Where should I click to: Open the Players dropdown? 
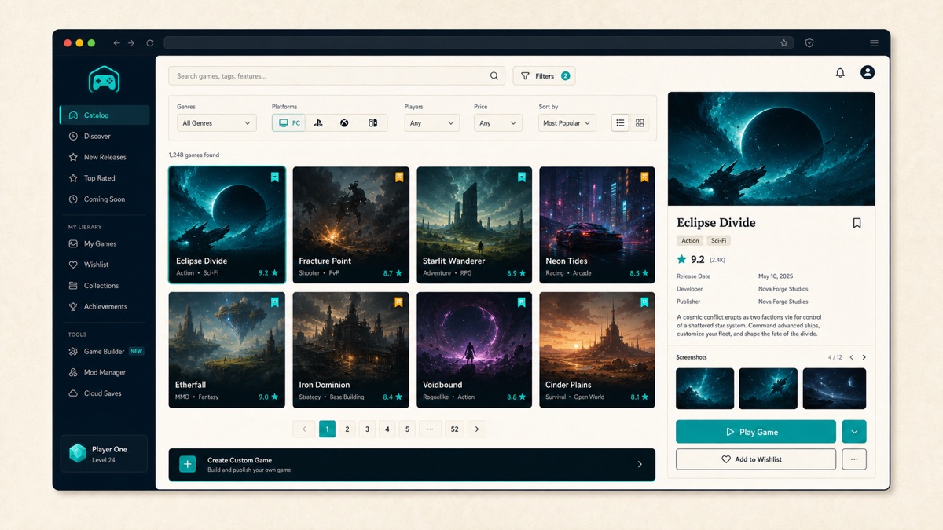pos(431,123)
